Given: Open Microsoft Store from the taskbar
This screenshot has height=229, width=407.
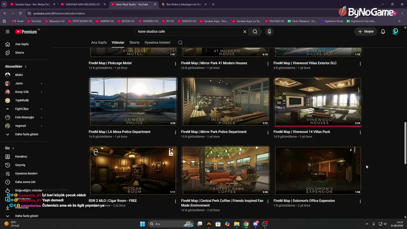Looking at the screenshot, I should point(218,224).
